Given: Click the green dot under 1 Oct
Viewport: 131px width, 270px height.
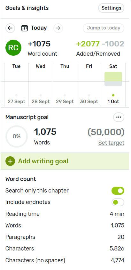Looking at the screenshot, I should 113,95.
